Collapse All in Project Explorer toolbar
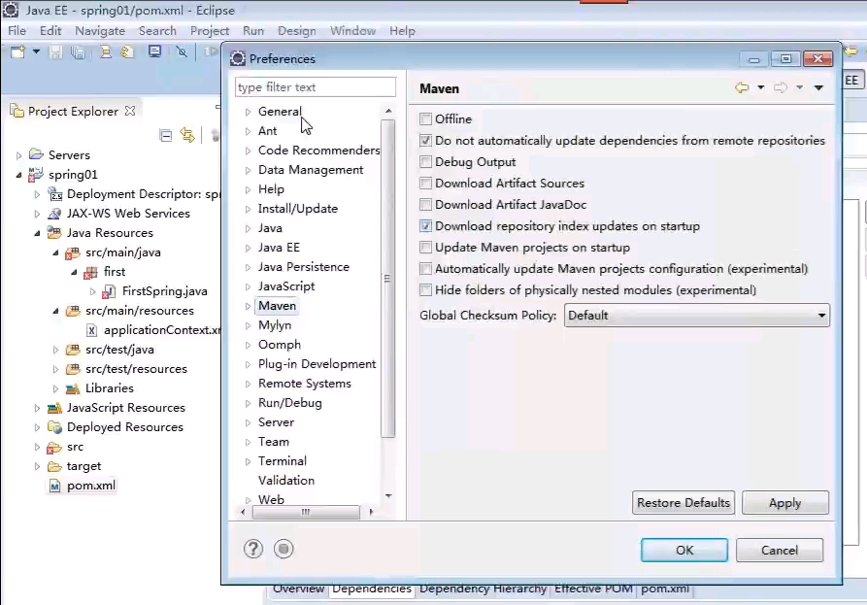Image resolution: width=867 pixels, height=605 pixels. (x=165, y=136)
